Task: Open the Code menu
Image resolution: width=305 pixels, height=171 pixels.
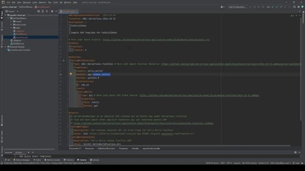Action: [x=35, y=2]
